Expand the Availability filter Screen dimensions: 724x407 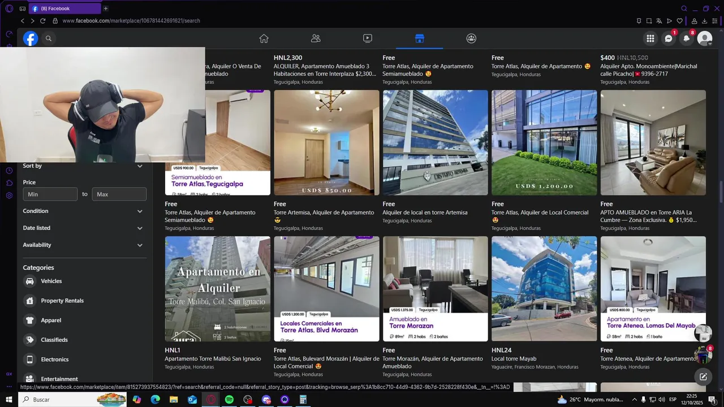tap(84, 245)
